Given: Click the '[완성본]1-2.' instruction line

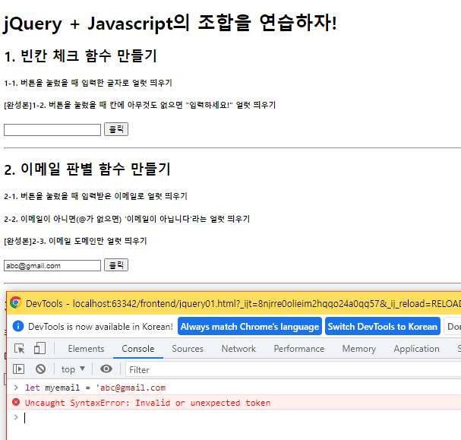Looking at the screenshot, I should click(140, 105).
